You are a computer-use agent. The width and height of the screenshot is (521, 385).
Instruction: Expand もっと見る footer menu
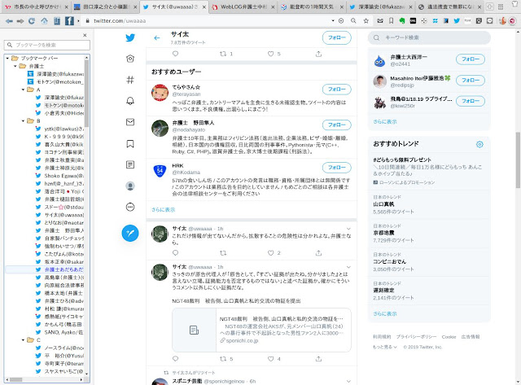(x=385, y=347)
